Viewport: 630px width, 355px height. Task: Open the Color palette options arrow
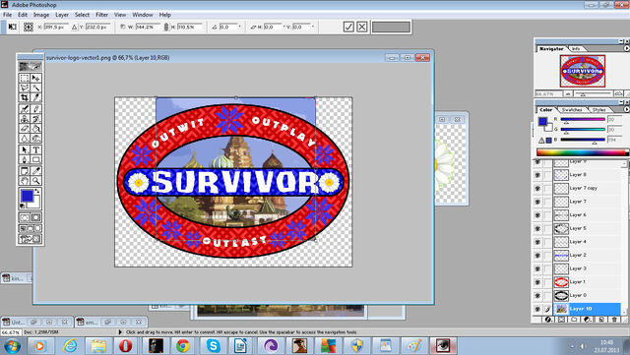(x=626, y=109)
